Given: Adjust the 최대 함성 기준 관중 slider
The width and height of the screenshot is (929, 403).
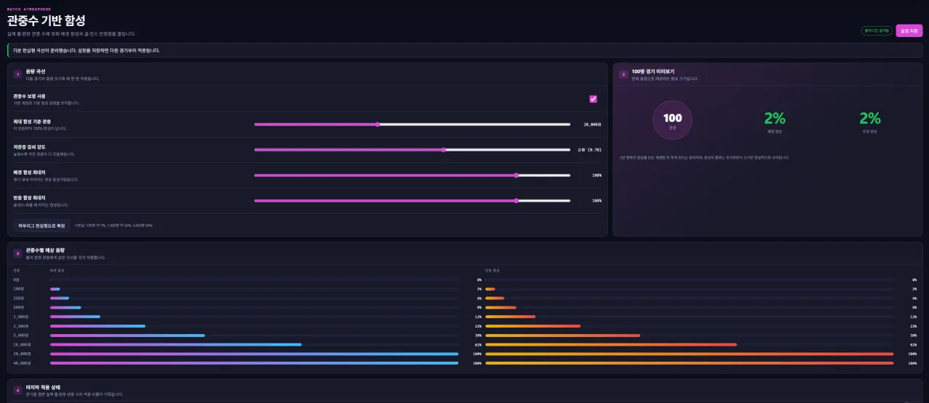Looking at the screenshot, I should pos(412,124).
